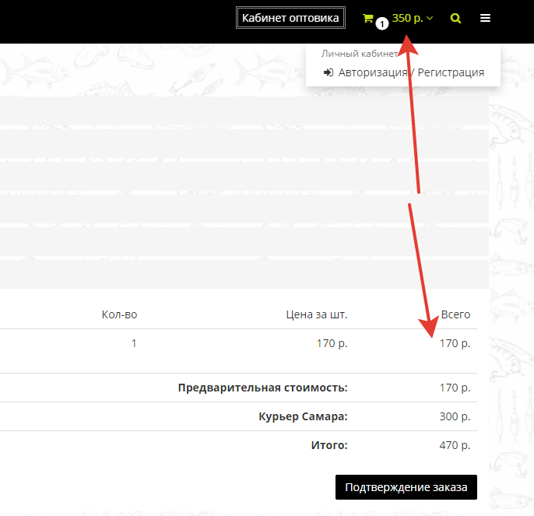Open search with the magnifier icon
This screenshot has width=534, height=516.
[455, 18]
